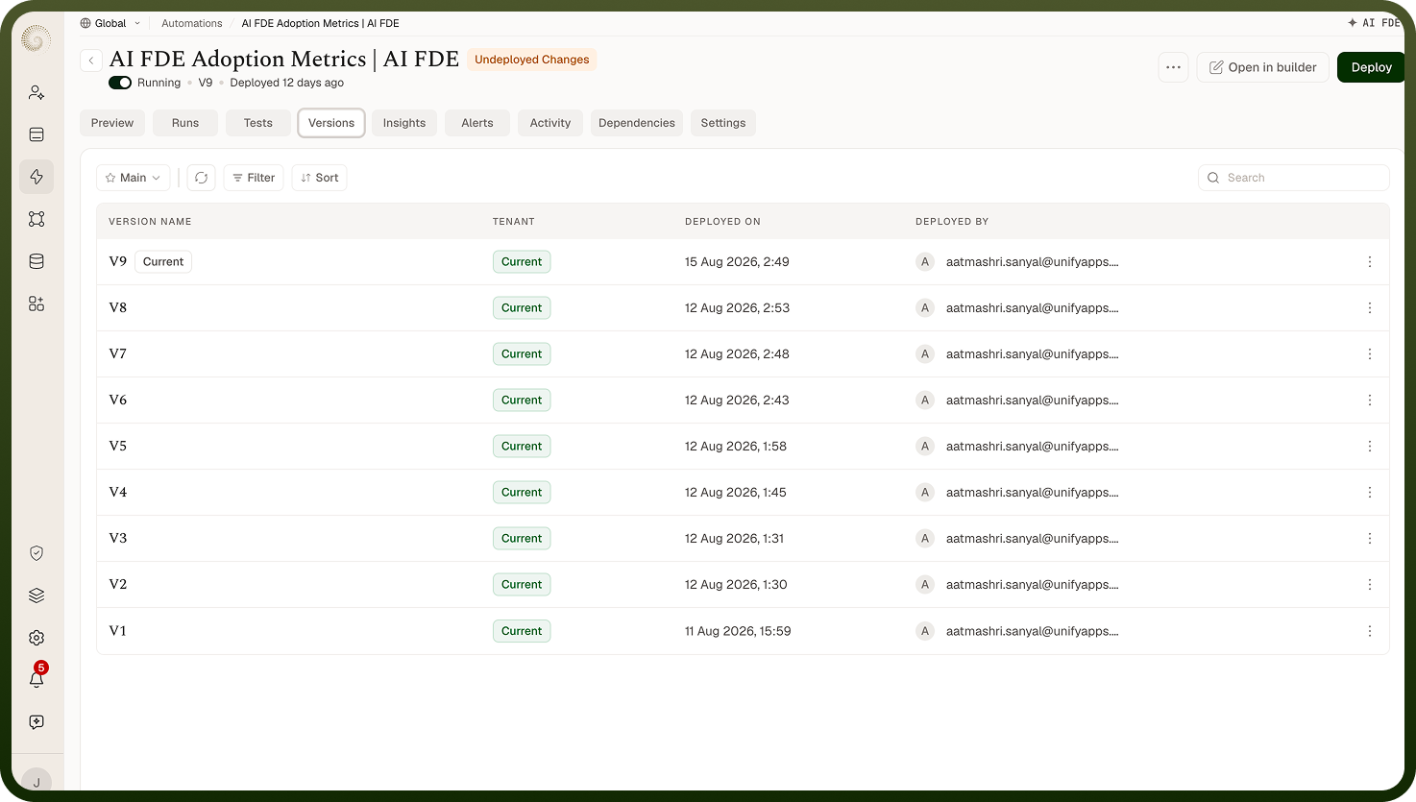This screenshot has width=1416, height=802.
Task: Open three-dot menu for V7 row
Action: [1370, 354]
